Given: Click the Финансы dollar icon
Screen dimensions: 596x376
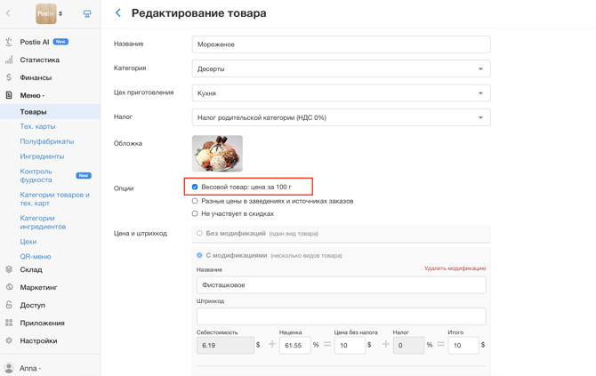Looking at the screenshot, I should [x=9, y=77].
